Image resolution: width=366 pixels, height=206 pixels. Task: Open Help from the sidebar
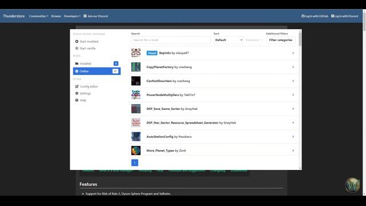point(97,100)
